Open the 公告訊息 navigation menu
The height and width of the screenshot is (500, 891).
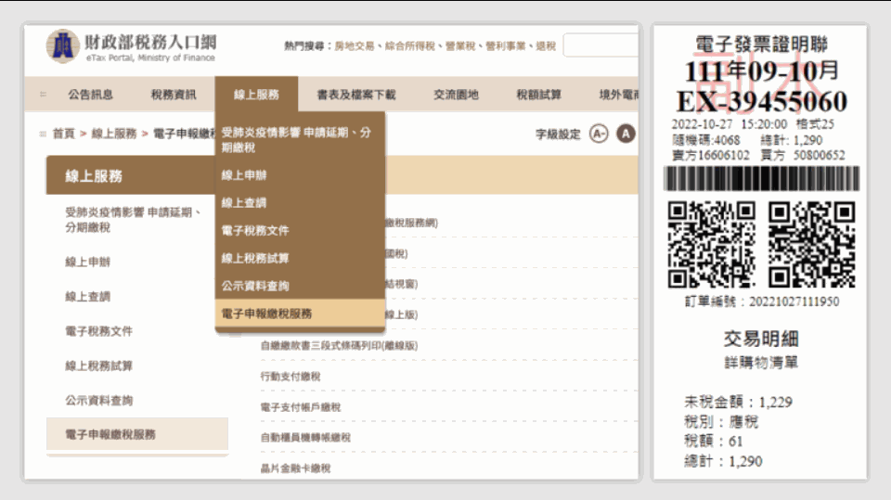(x=90, y=95)
